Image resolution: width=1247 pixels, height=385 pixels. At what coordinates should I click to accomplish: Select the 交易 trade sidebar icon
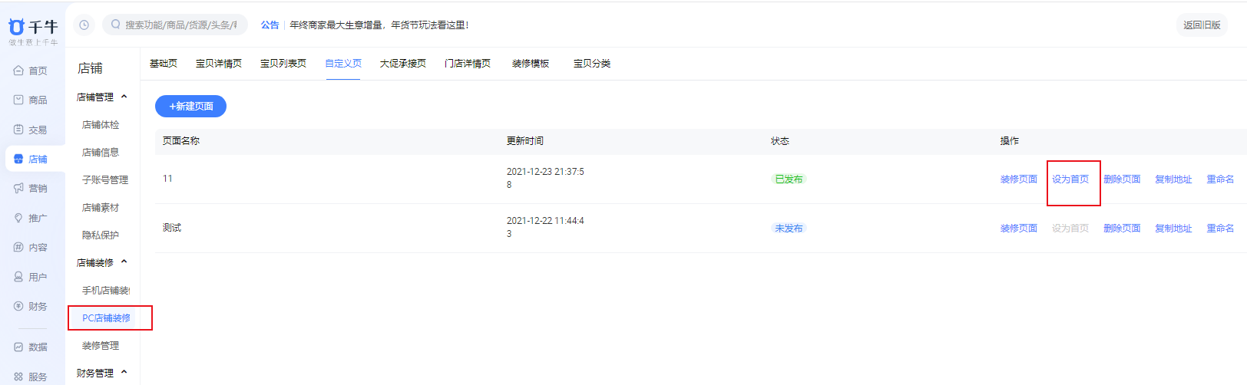(18, 130)
